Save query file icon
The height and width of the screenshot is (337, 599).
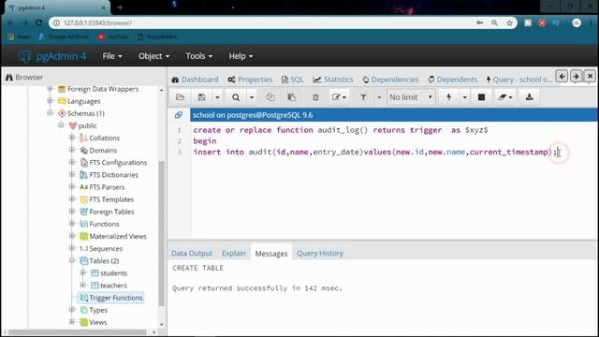(x=201, y=97)
